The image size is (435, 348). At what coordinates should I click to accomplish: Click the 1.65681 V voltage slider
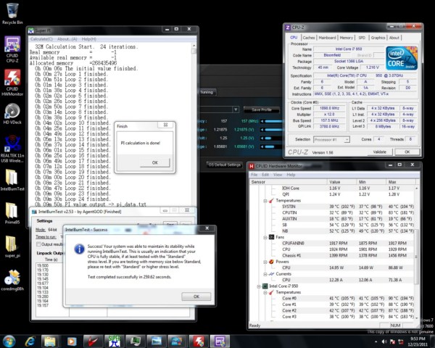271,146
